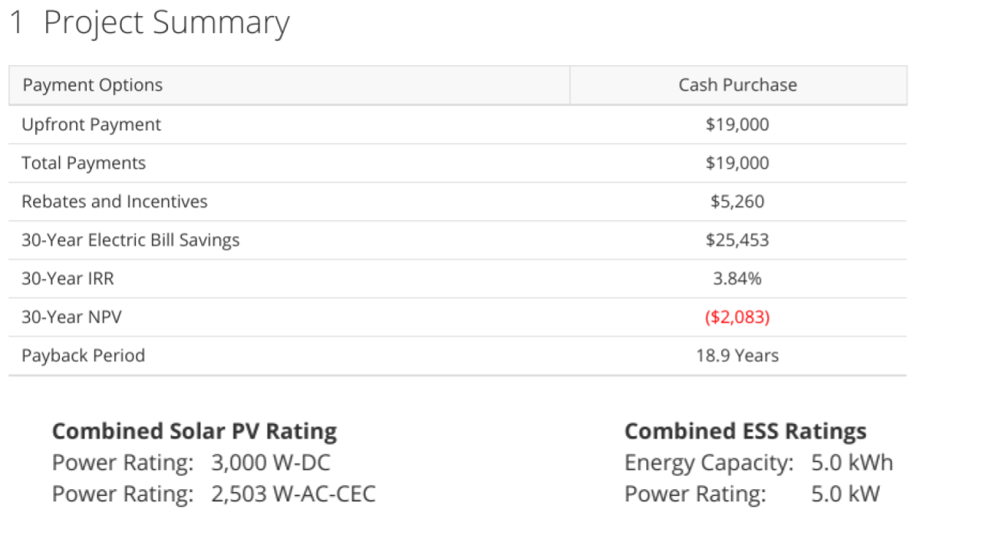Select the $5,260 rebates value
The image size is (982, 552).
[737, 202]
